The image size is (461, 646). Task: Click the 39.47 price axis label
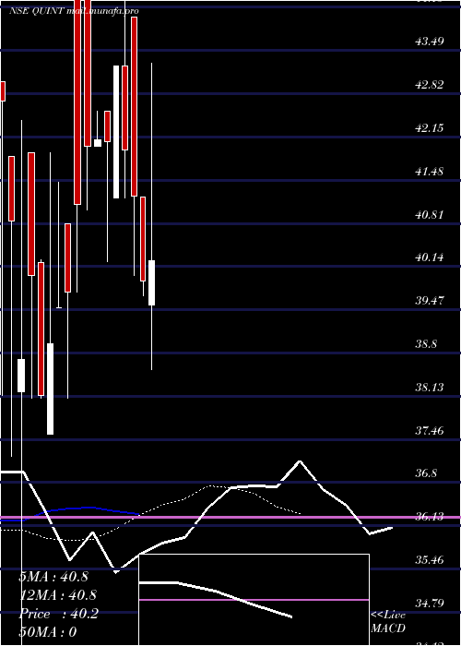coord(430,300)
